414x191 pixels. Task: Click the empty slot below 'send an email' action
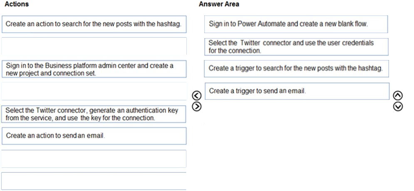[94, 159]
